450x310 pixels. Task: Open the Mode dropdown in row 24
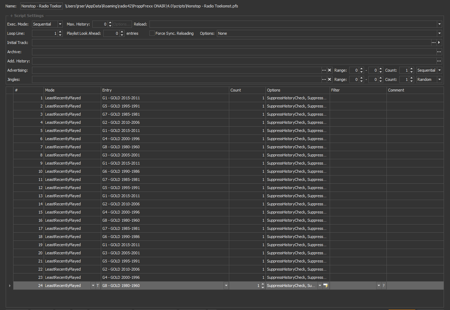tap(93, 286)
